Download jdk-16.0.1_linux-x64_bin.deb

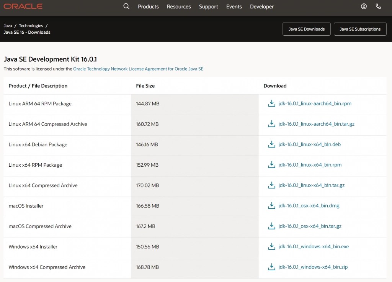coord(309,144)
